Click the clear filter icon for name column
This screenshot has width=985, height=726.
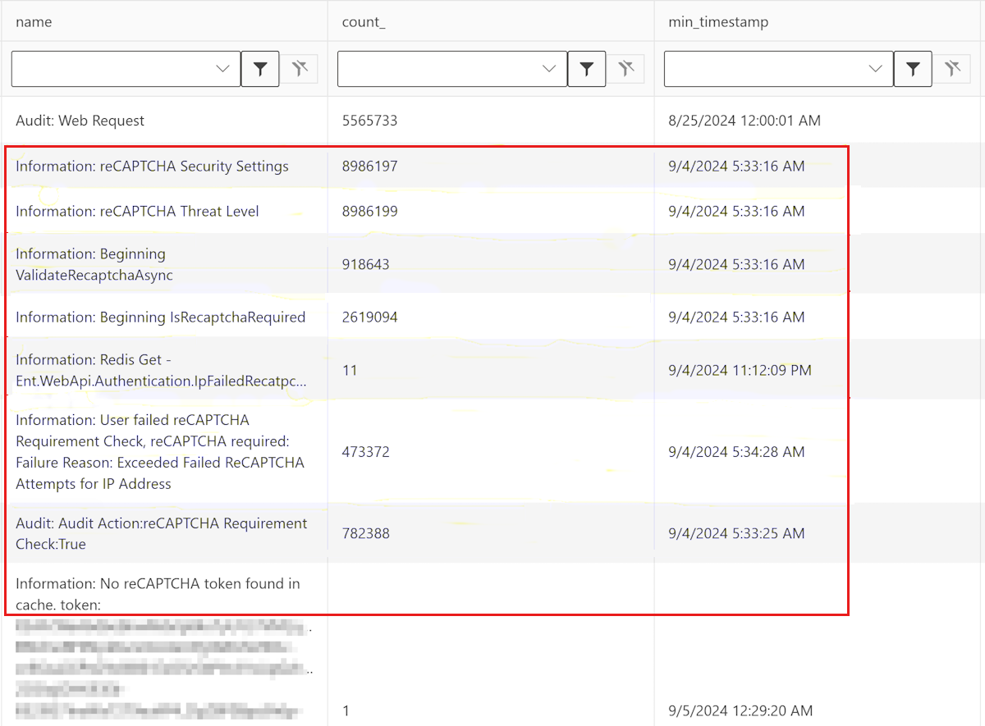click(299, 70)
